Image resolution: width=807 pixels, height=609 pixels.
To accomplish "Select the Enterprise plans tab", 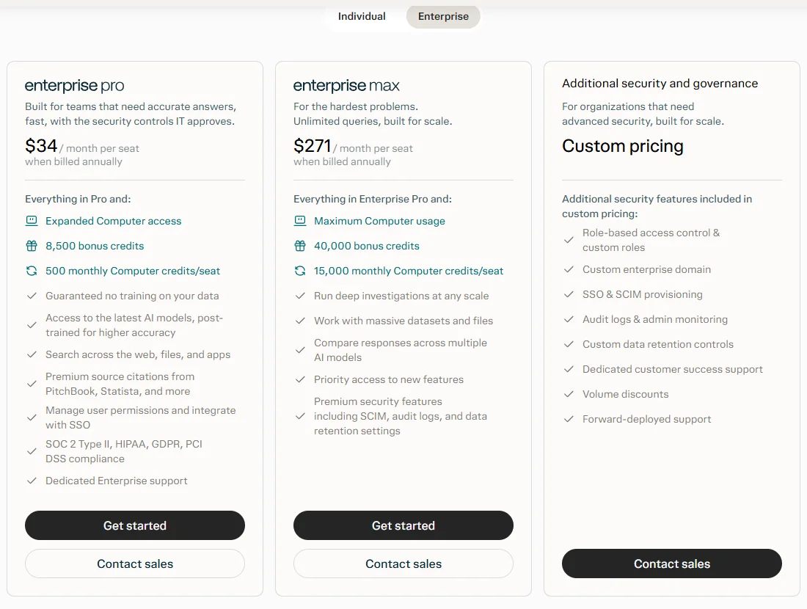I will [443, 16].
